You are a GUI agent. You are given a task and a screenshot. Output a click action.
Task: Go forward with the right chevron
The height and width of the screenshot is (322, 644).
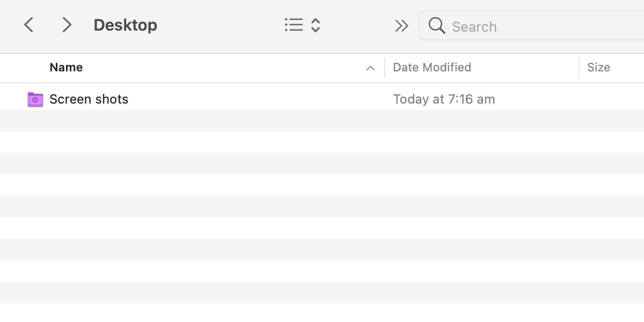[x=67, y=25]
